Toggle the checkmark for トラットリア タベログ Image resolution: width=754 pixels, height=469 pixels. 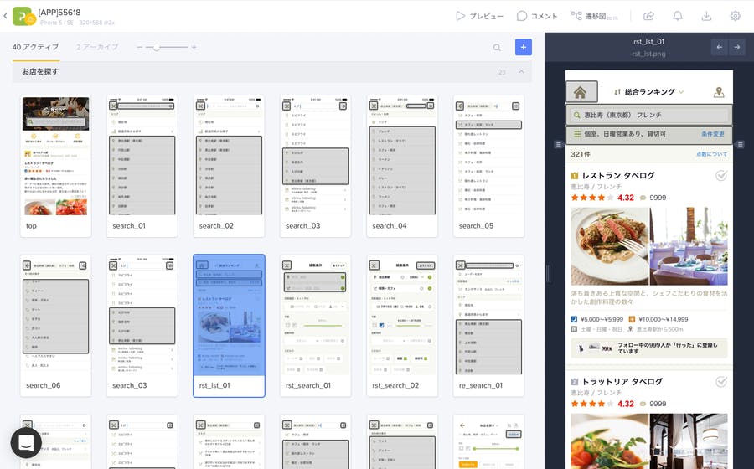tap(720, 382)
